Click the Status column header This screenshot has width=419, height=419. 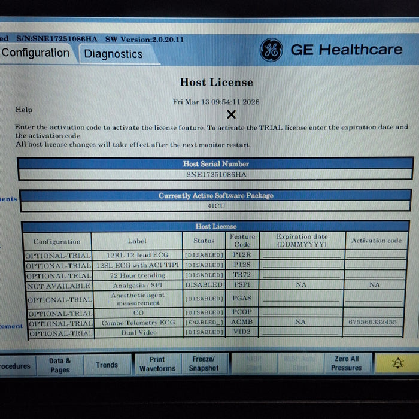(204, 241)
